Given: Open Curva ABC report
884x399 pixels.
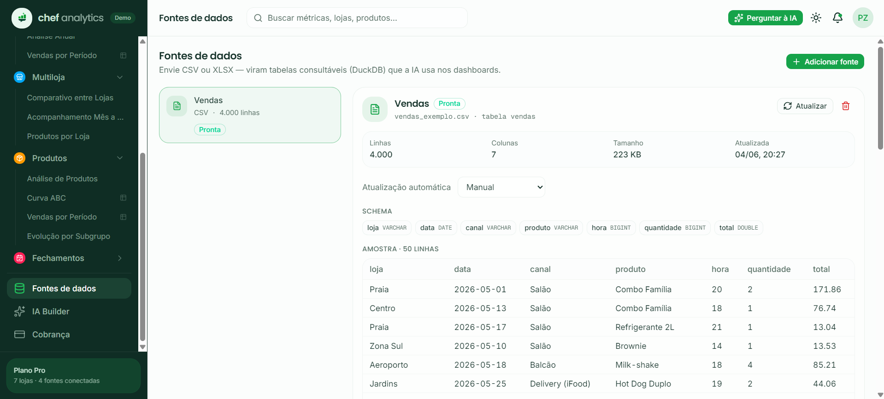Looking at the screenshot, I should pyautogui.click(x=47, y=198).
